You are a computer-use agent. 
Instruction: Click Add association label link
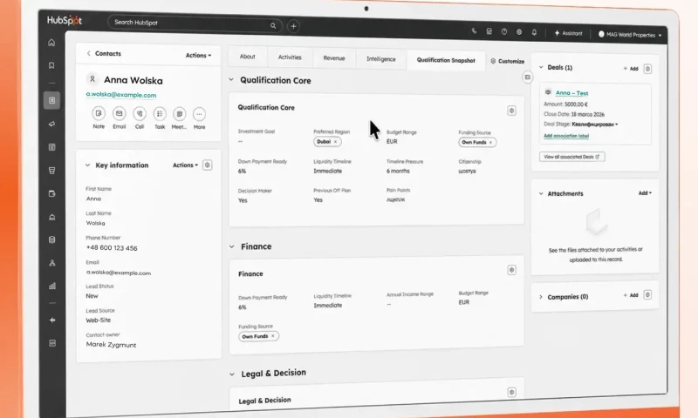click(566, 136)
